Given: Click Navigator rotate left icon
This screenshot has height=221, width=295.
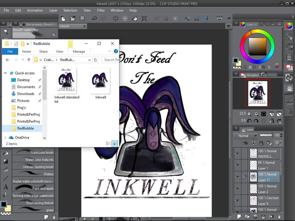Looking at the screenshot, I should tap(249, 121).
